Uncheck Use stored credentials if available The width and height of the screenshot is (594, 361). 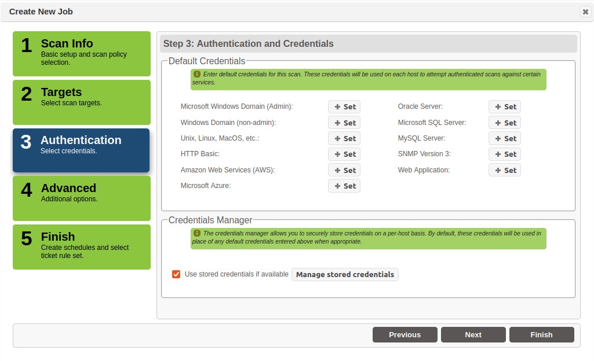pos(176,274)
